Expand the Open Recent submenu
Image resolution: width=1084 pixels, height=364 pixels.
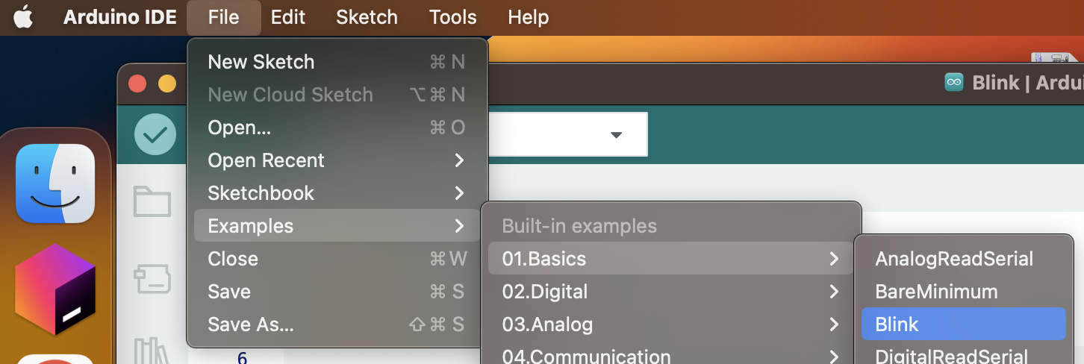pyautogui.click(x=337, y=160)
